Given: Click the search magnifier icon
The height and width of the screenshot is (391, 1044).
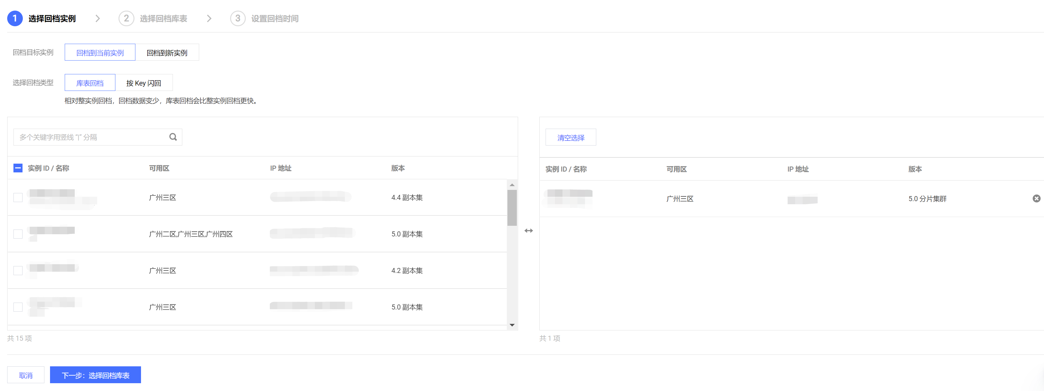Looking at the screenshot, I should pyautogui.click(x=173, y=137).
